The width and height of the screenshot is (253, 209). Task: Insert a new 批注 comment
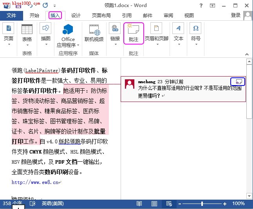[x=134, y=33]
